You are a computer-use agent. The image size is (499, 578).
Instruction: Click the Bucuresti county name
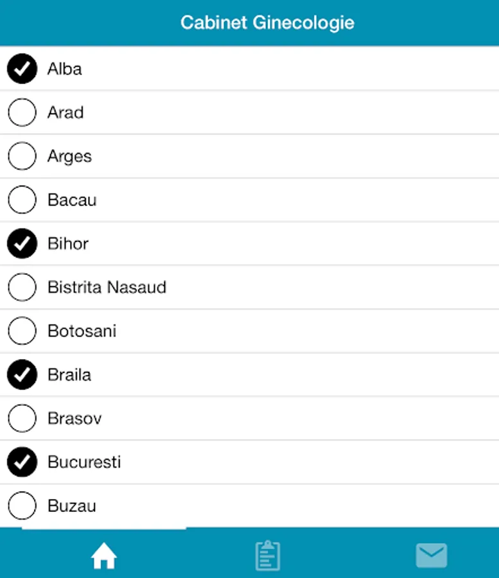coord(84,462)
